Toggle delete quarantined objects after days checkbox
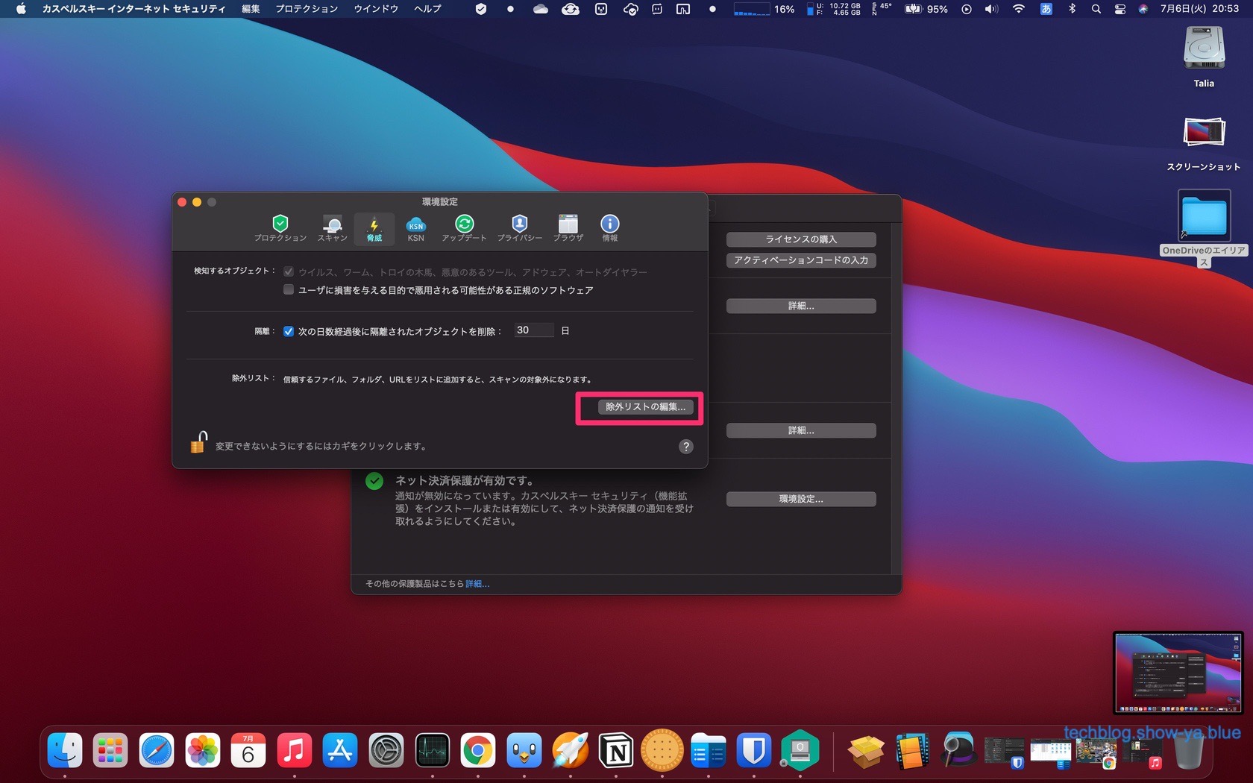 [289, 331]
